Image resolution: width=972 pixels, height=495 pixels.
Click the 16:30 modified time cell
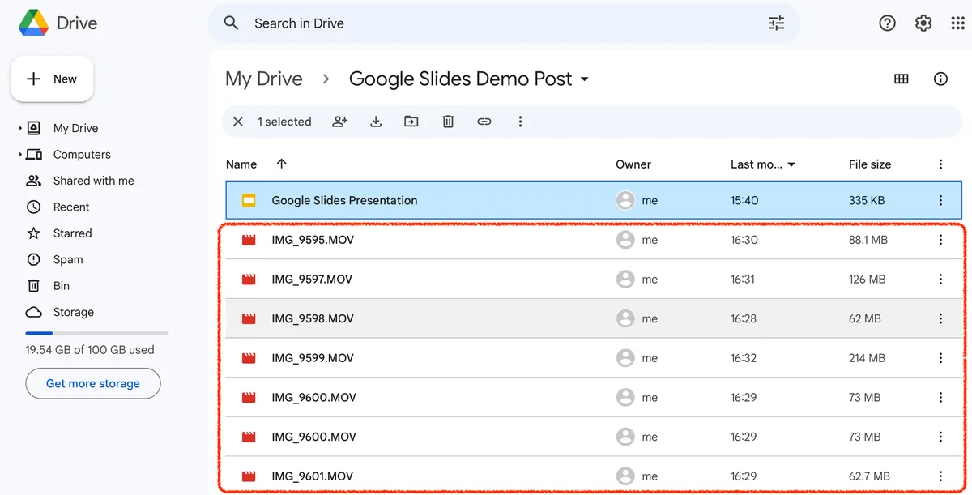coord(744,240)
